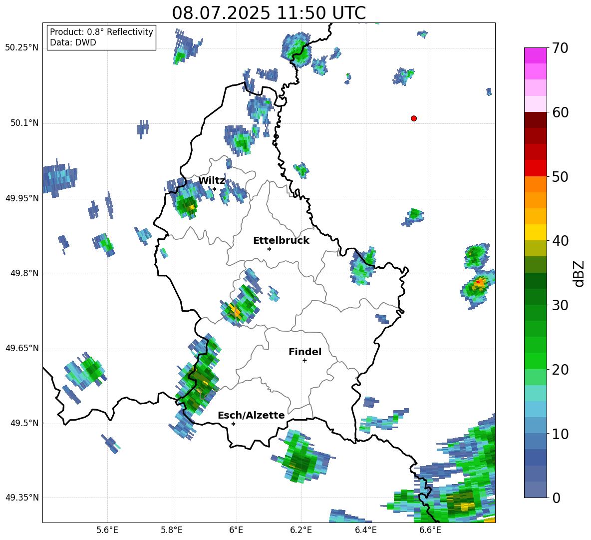Screen dimensions: 591x540
Task: Click the red radar site marker
Action: (414, 118)
